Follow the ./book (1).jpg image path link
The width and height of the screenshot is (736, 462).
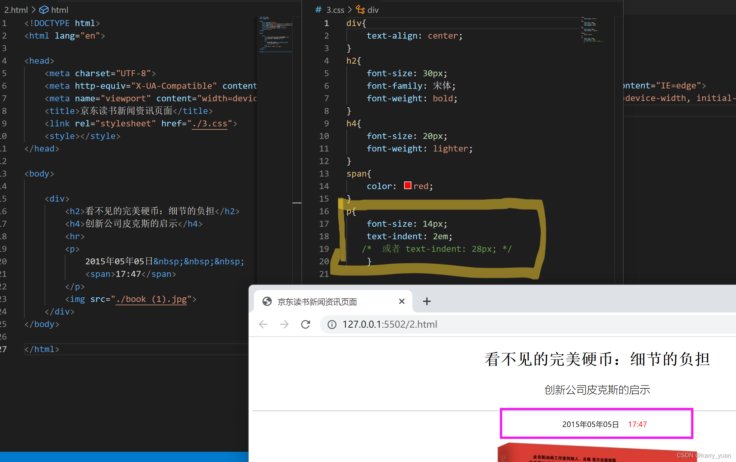click(x=151, y=299)
